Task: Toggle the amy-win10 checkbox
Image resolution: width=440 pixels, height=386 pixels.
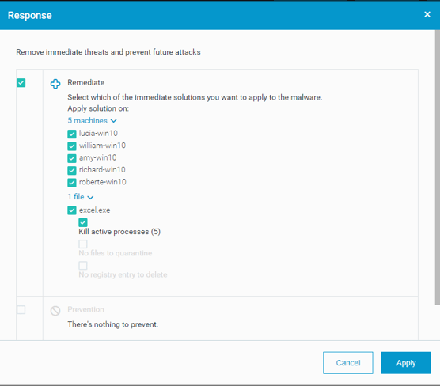Action: (x=72, y=158)
